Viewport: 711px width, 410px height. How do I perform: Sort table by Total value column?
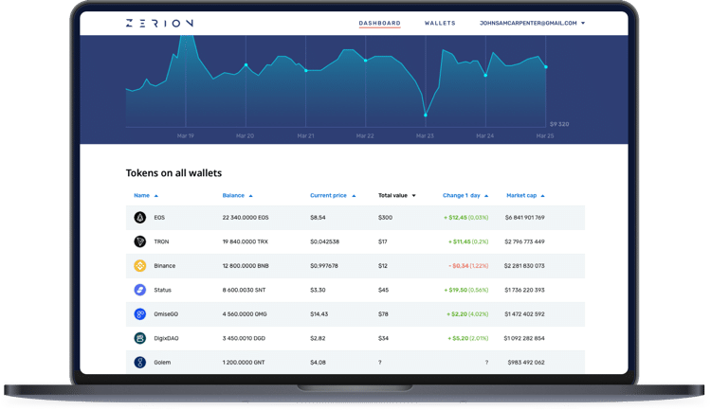[x=397, y=196]
